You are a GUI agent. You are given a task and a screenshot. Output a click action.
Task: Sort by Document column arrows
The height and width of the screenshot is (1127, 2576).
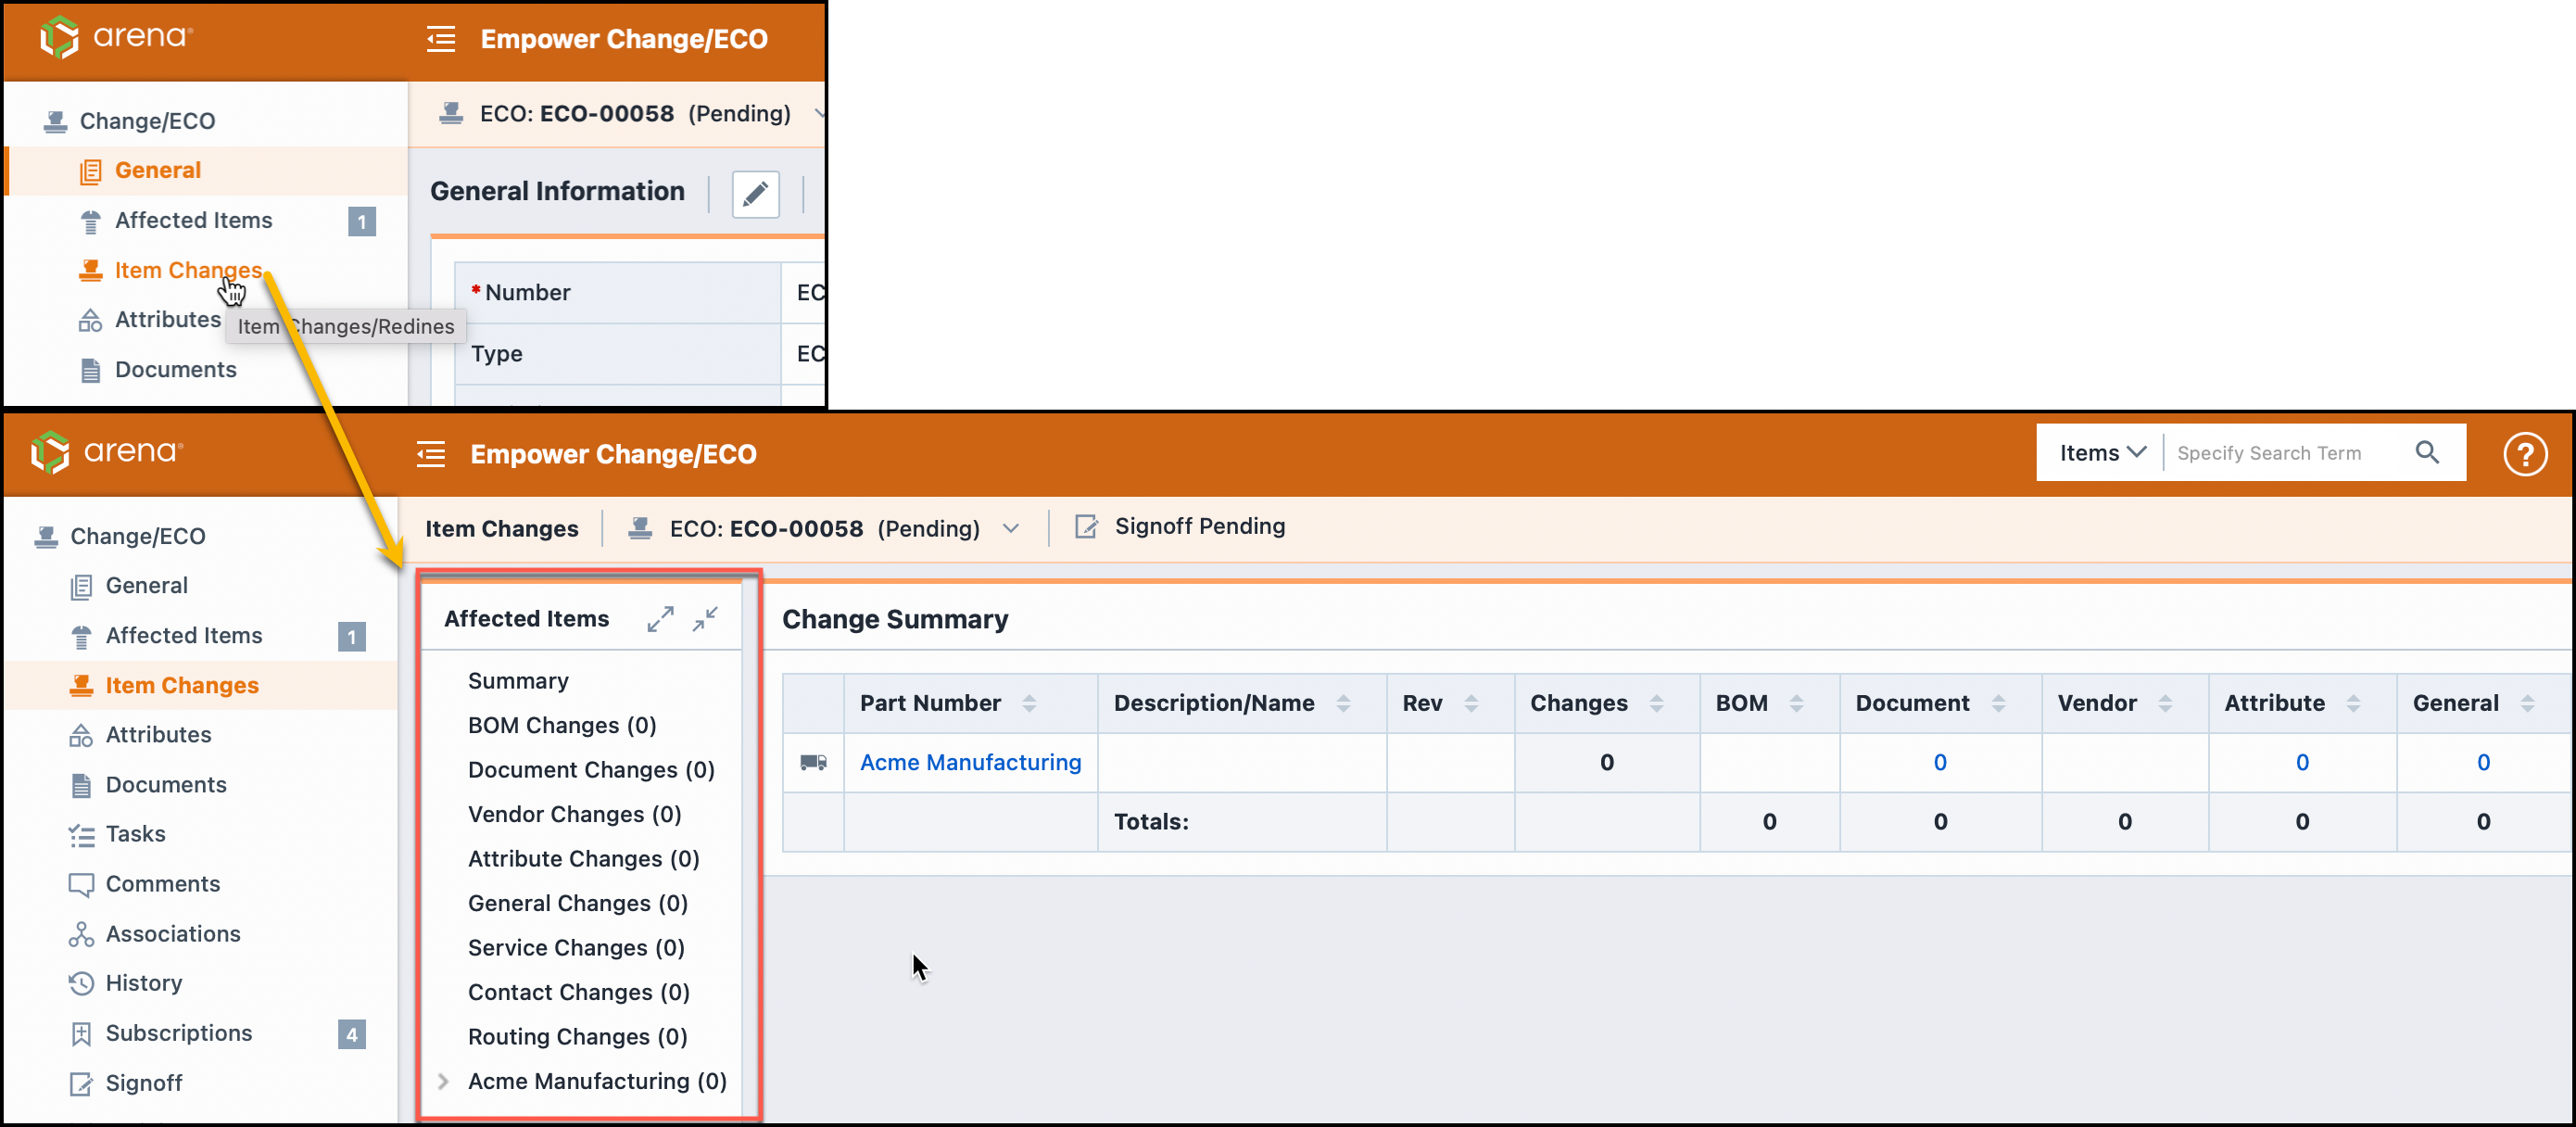[1998, 703]
